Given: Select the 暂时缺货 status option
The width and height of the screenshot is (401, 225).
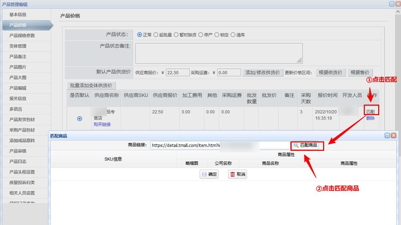Looking at the screenshot, I should [x=176, y=35].
